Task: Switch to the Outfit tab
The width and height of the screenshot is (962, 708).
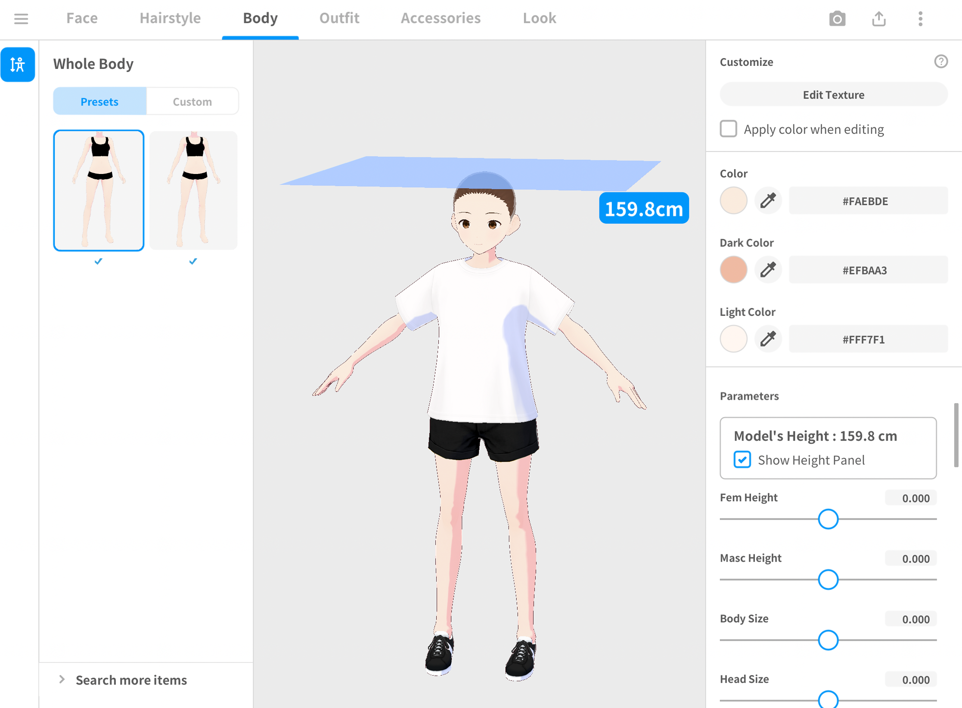Action: pyautogui.click(x=339, y=18)
